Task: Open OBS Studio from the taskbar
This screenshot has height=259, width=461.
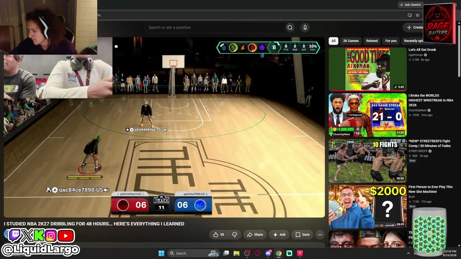Action: (x=247, y=253)
